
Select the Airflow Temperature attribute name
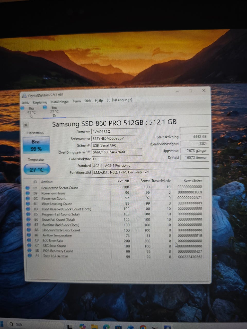[57, 235]
